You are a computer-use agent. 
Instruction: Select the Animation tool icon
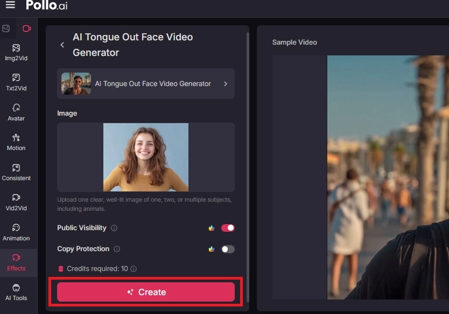pyautogui.click(x=16, y=231)
